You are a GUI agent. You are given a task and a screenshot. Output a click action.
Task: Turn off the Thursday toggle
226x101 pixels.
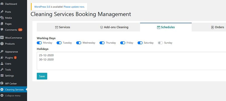click(102, 43)
